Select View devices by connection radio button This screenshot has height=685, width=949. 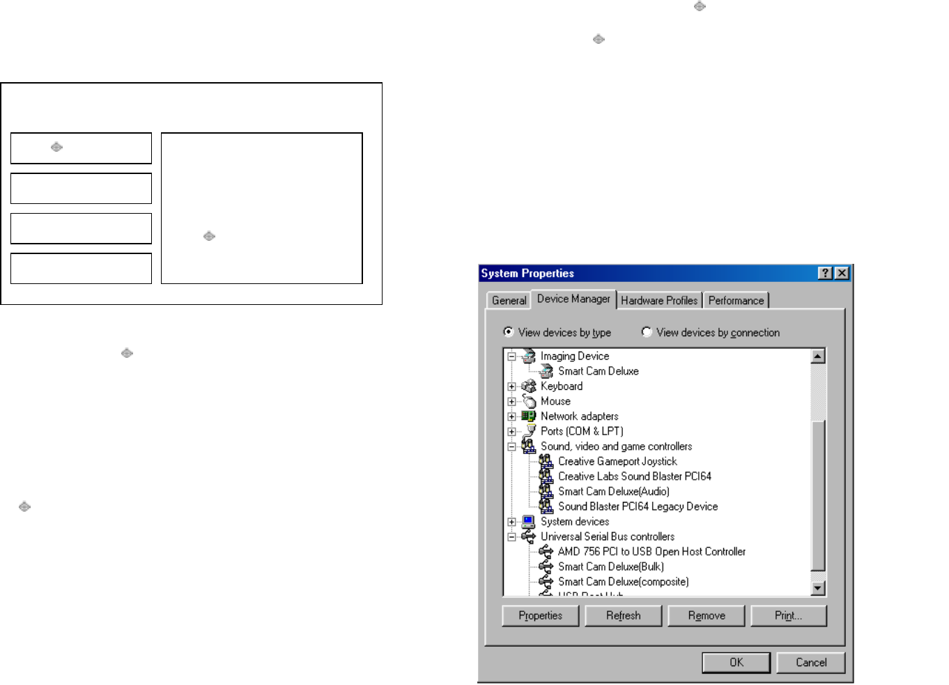coord(647,332)
